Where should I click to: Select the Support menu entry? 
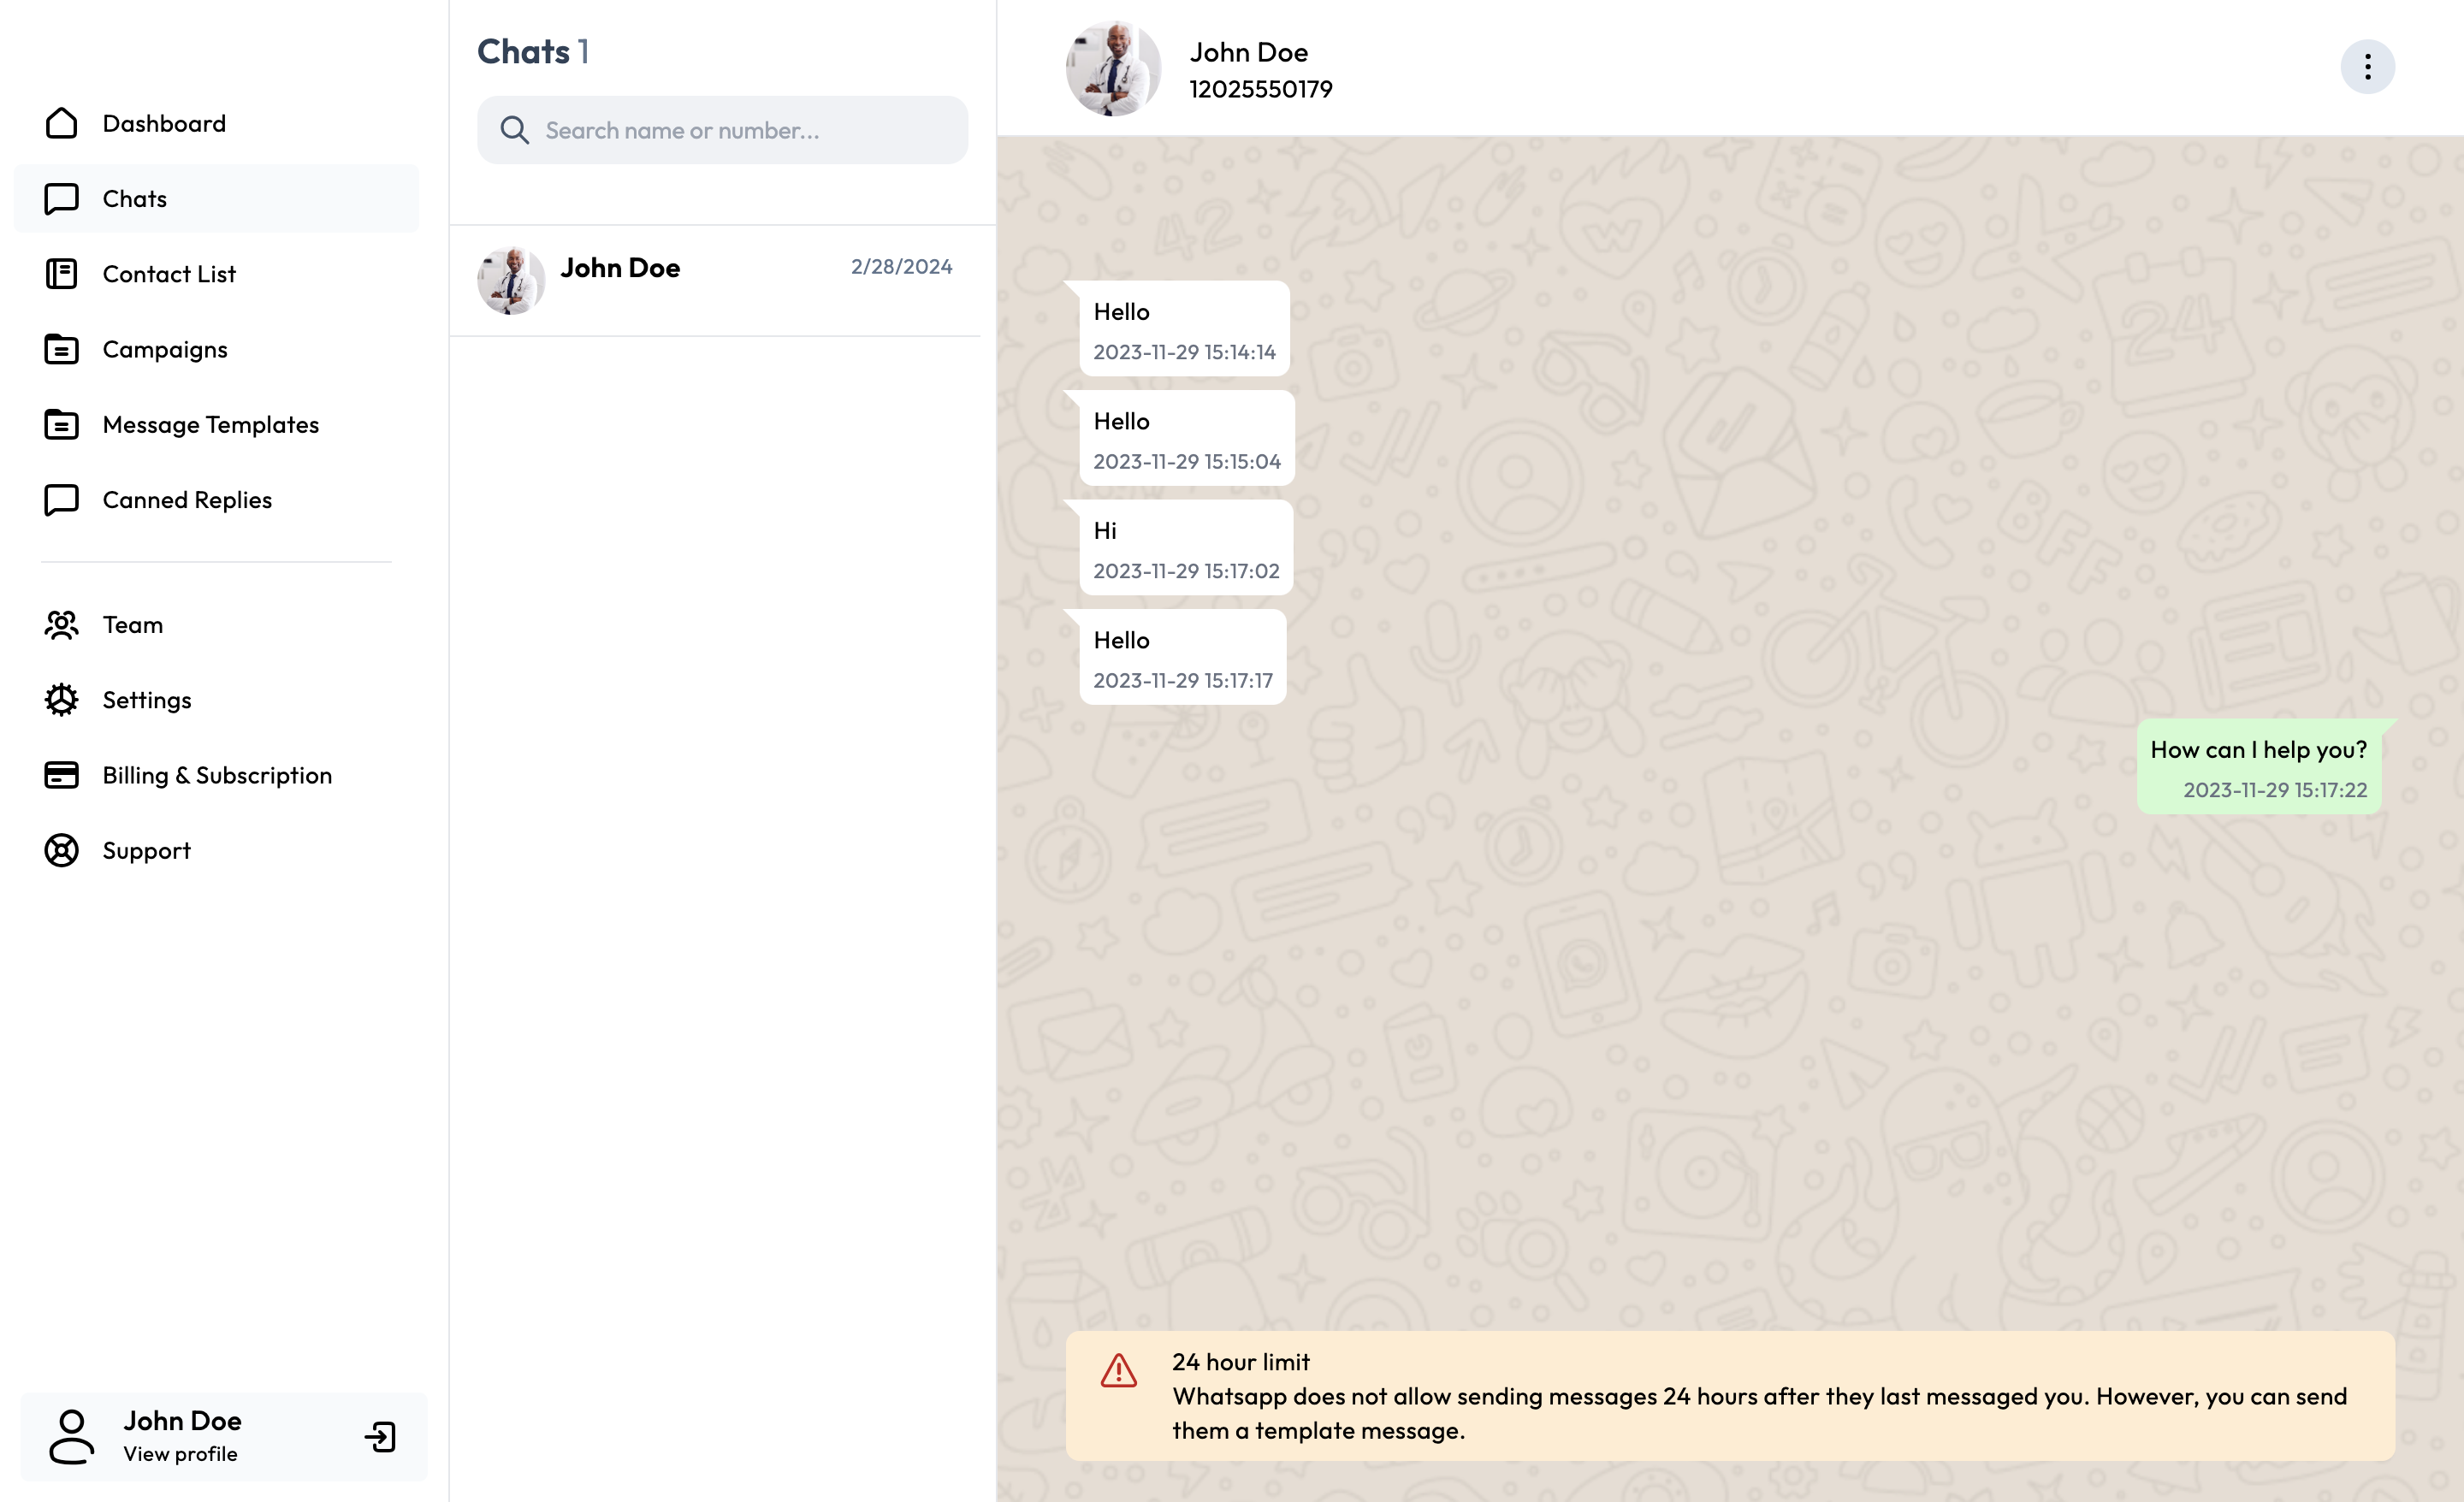[x=146, y=850]
